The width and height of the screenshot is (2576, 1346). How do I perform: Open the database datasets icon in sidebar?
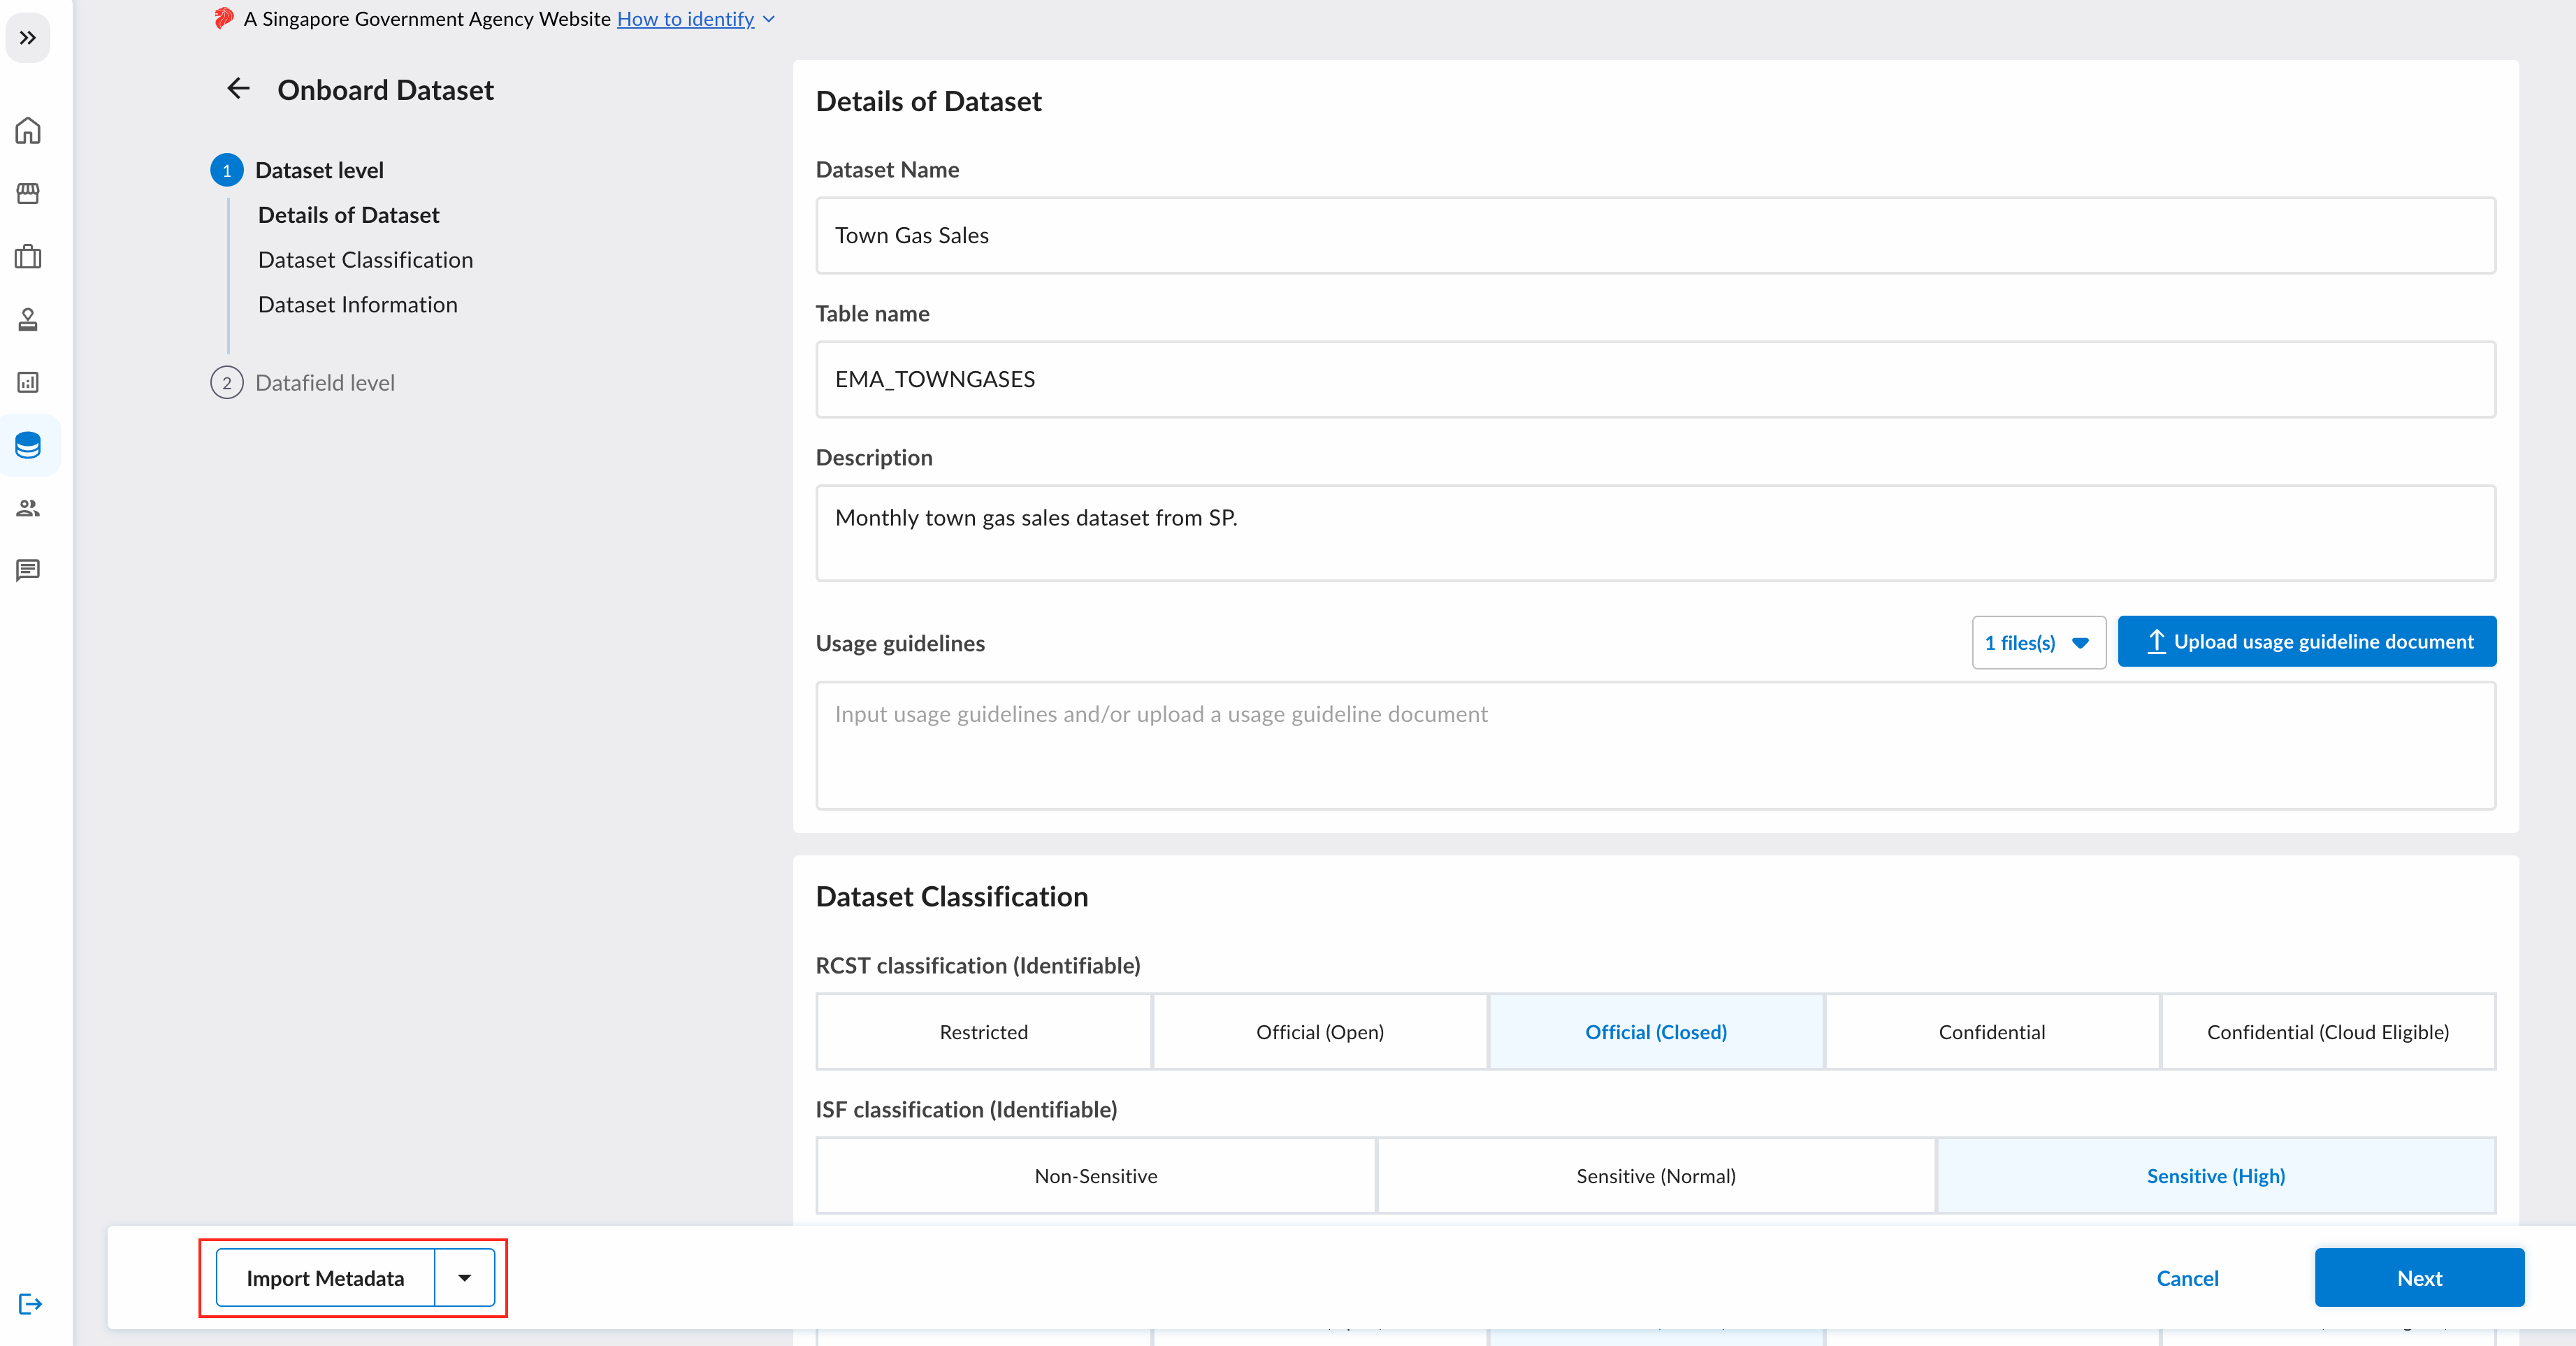[28, 445]
